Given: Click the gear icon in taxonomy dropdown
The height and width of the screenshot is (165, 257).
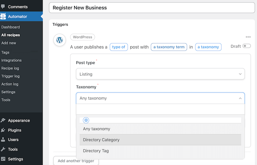Looking at the screenshot, I should click(x=86, y=120).
